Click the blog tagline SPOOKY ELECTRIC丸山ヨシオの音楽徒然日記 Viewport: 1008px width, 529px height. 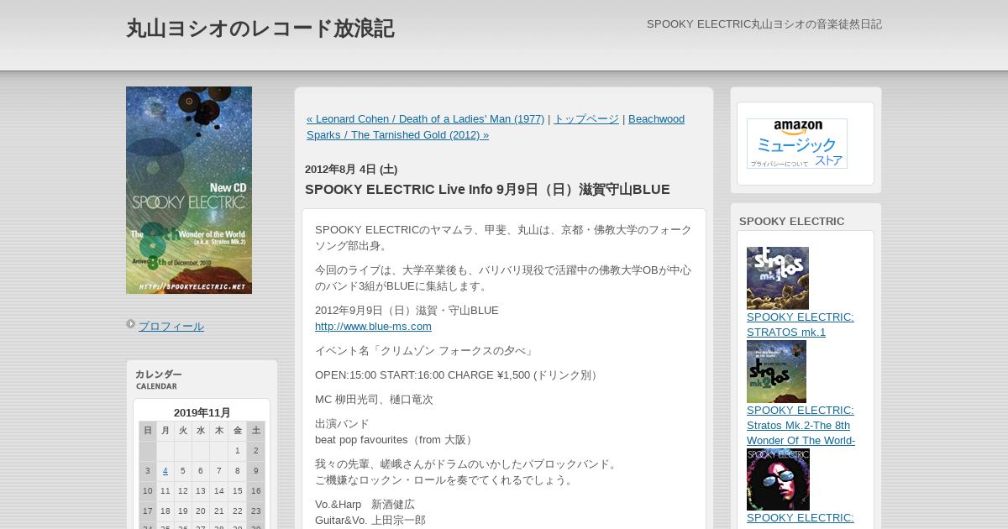[x=764, y=24]
